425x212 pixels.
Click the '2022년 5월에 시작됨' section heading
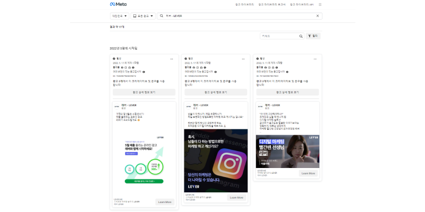point(124,48)
